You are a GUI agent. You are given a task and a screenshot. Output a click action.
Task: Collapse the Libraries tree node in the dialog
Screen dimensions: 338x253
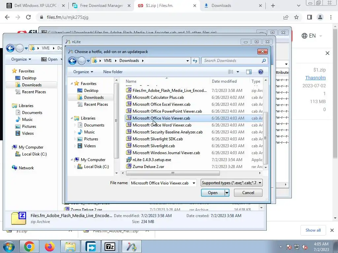tap(72, 118)
